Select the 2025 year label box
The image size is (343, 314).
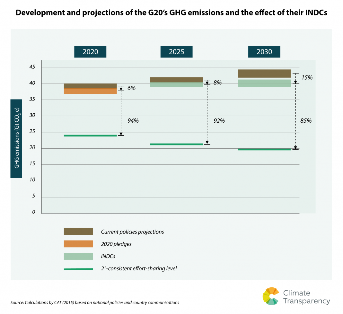coord(176,52)
